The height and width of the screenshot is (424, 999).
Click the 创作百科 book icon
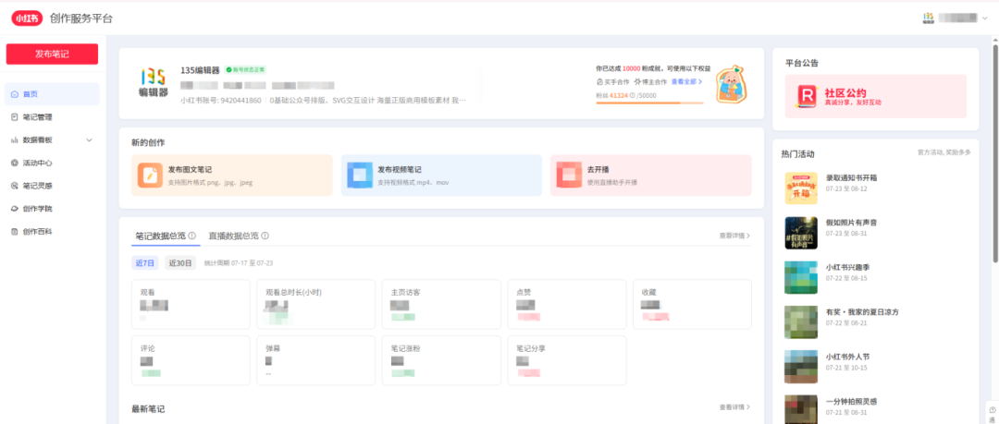[15, 232]
